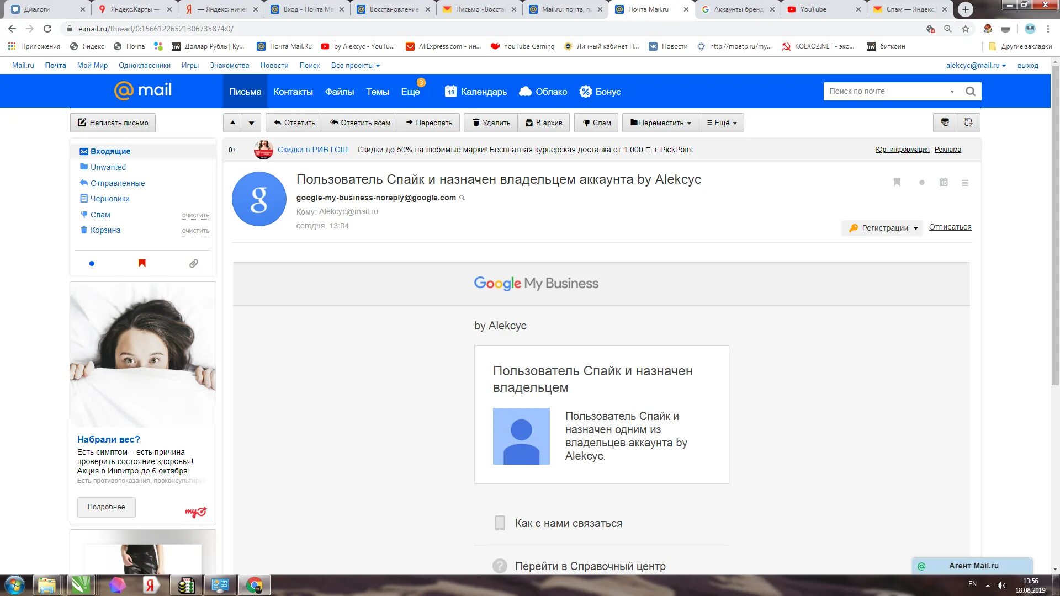
Task: Click the calendar icon in email toolbar
Action: 943,181
